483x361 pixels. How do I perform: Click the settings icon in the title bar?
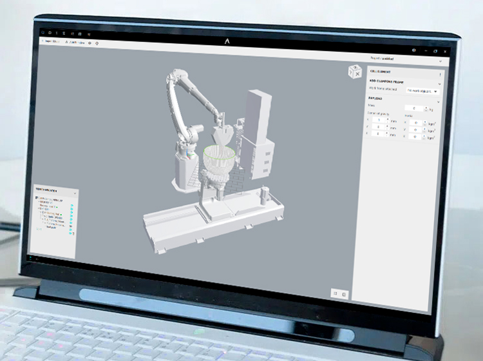tap(413, 50)
